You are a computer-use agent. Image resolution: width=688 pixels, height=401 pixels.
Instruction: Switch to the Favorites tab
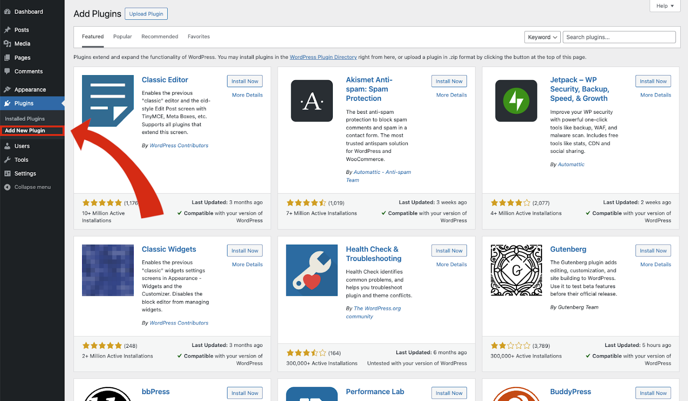point(199,37)
